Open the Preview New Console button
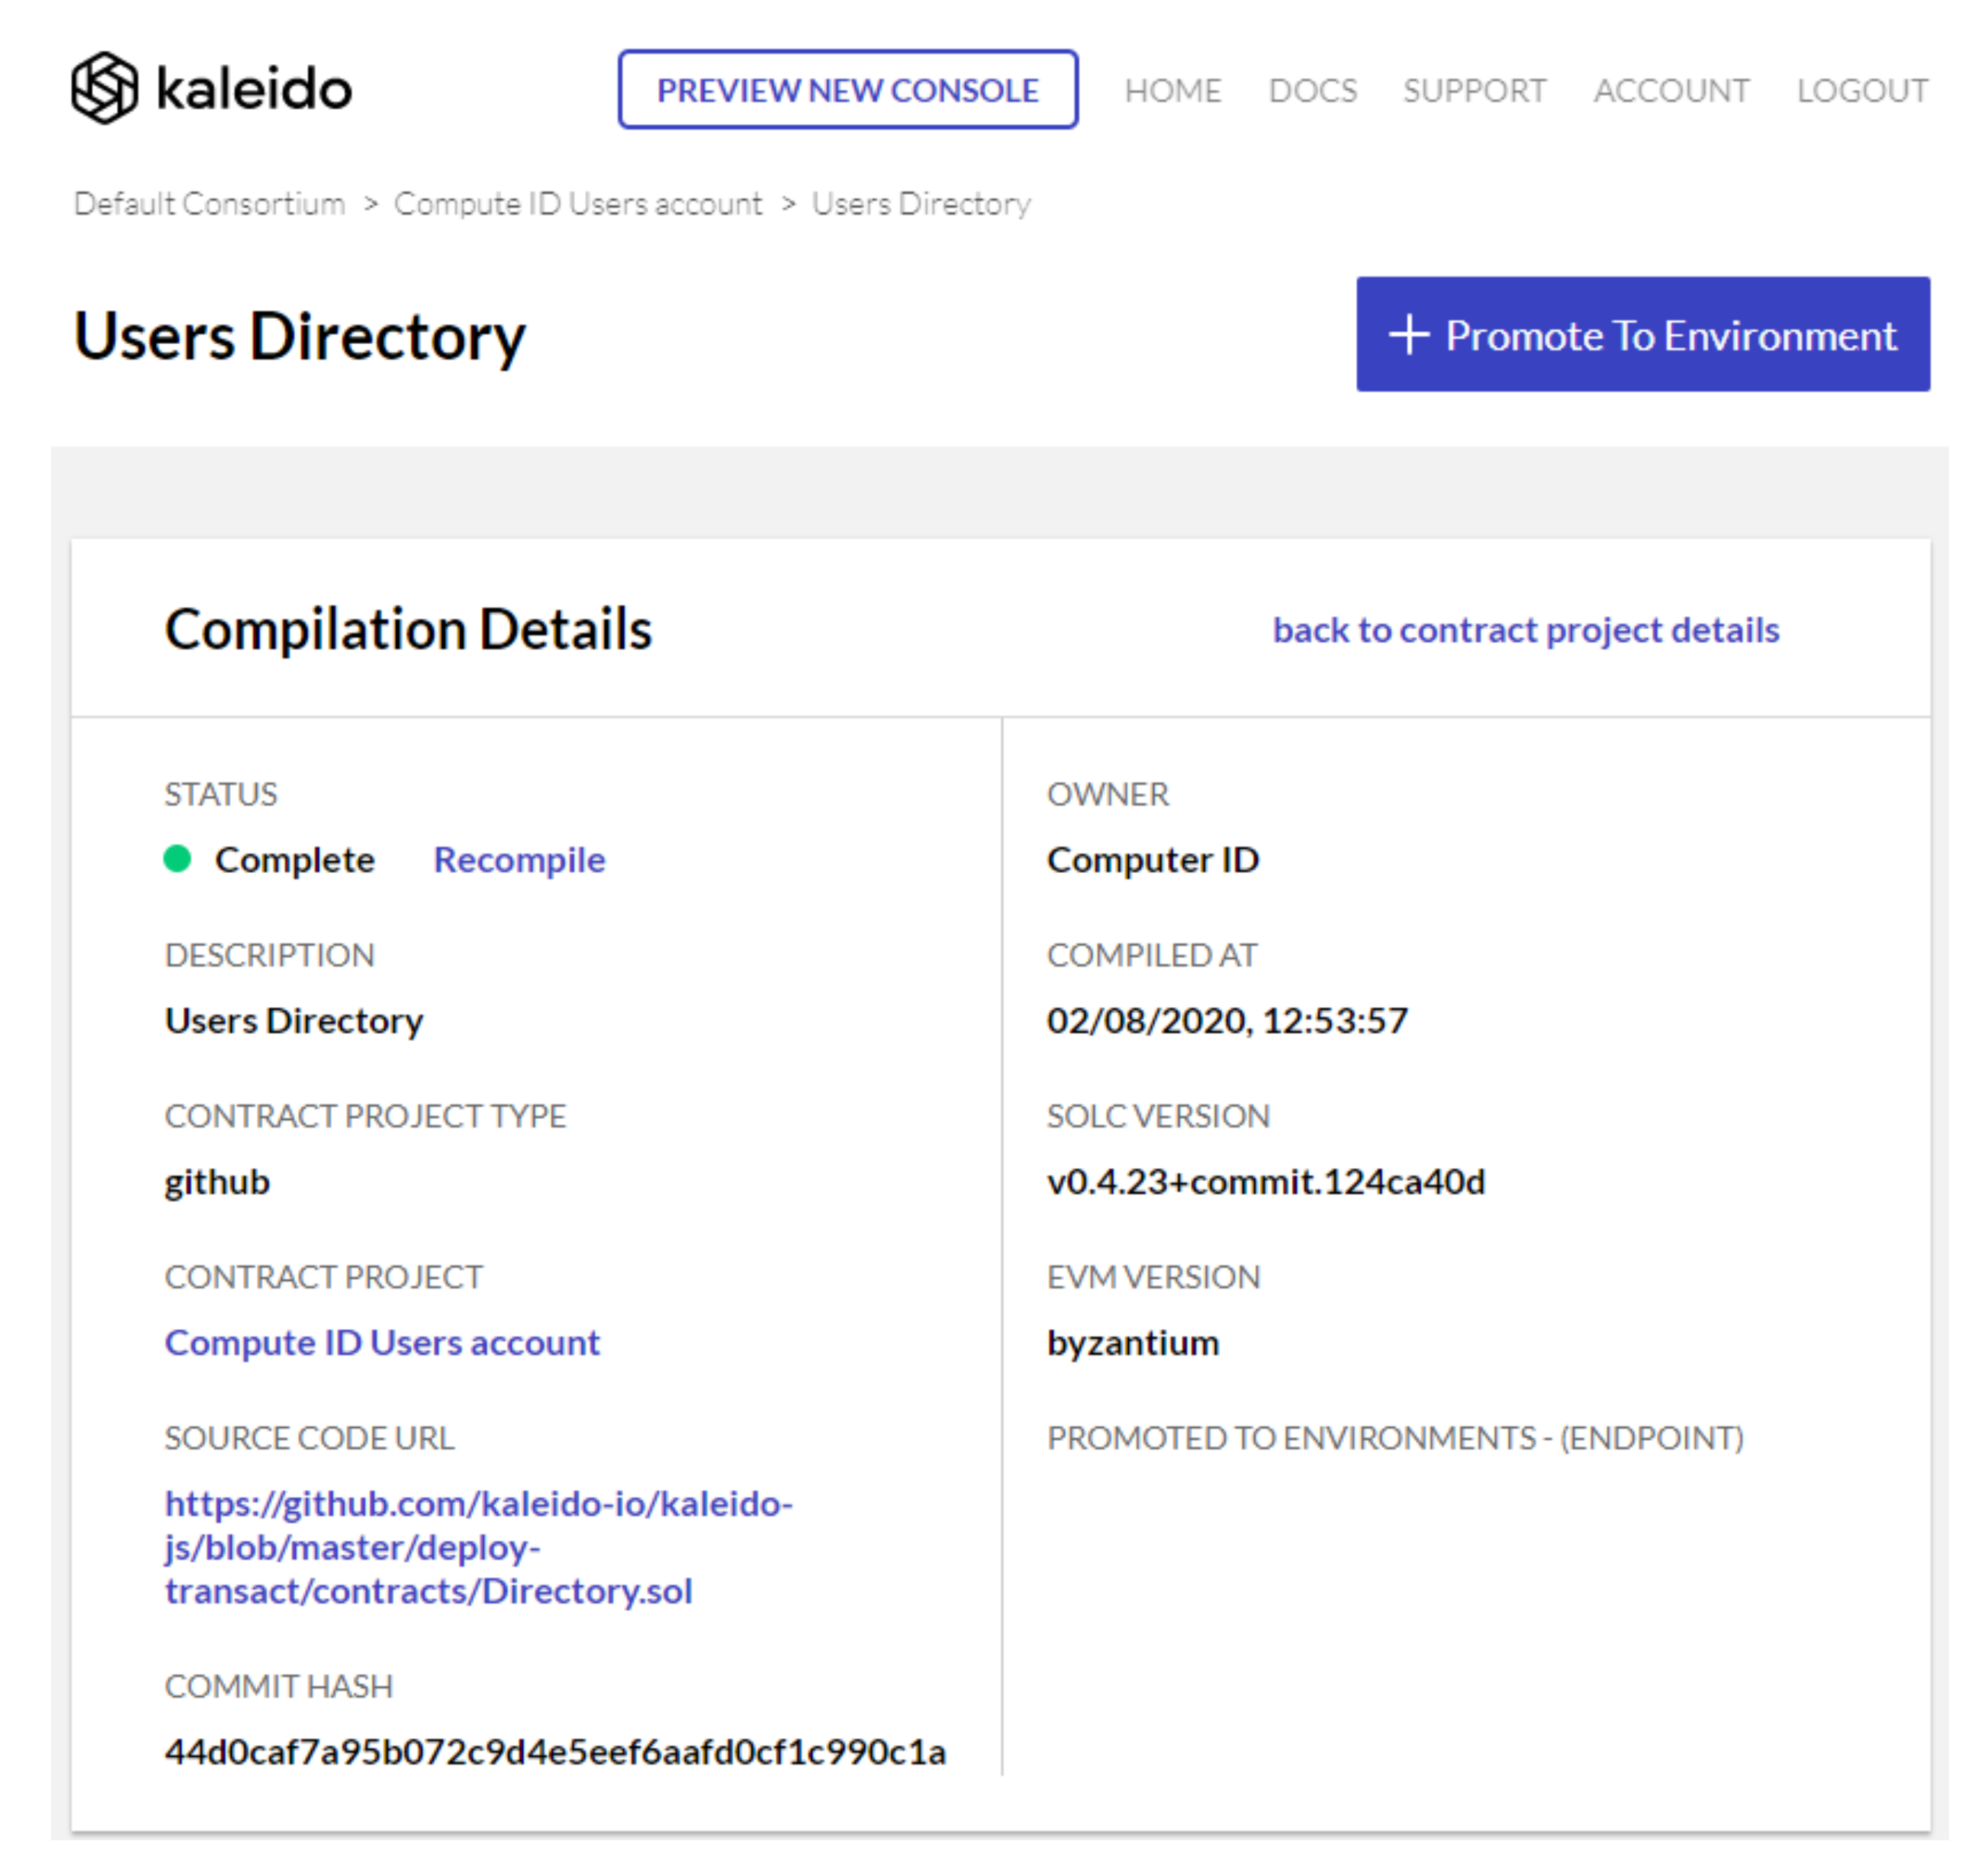Image resolution: width=1988 pixels, height=1873 pixels. point(847,90)
